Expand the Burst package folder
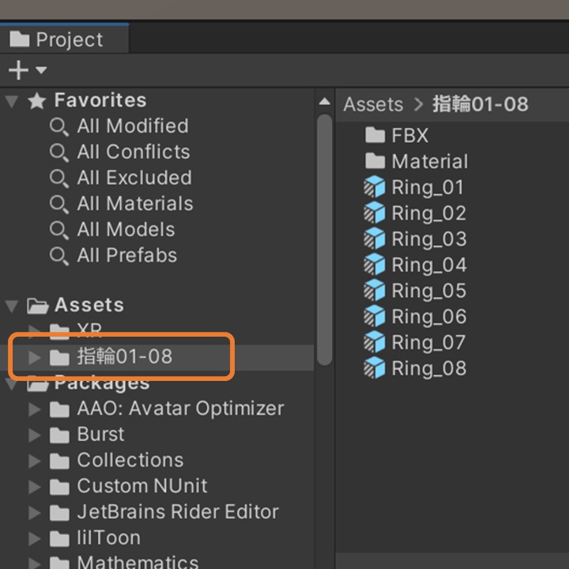 34,435
